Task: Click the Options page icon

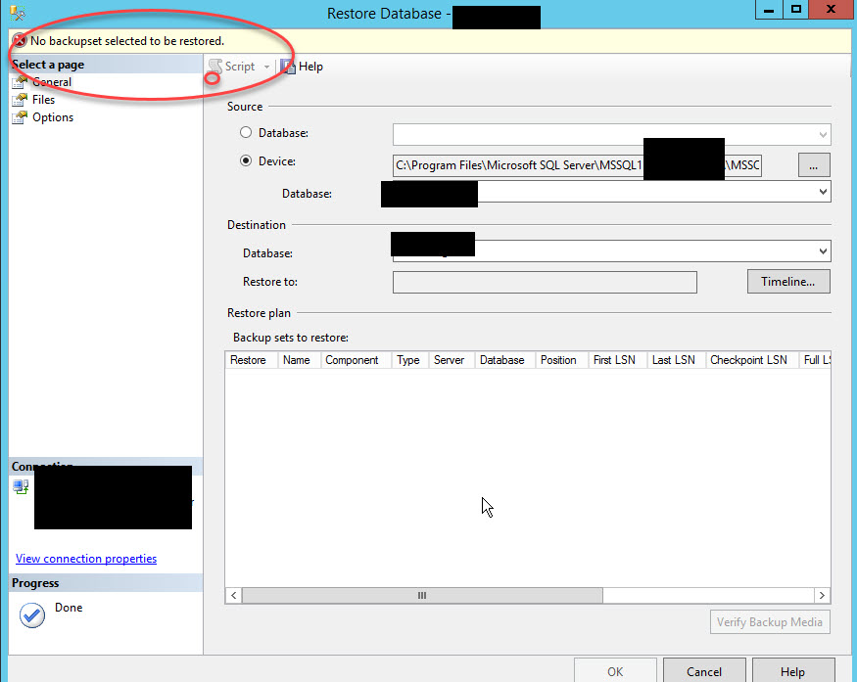Action: pos(19,117)
